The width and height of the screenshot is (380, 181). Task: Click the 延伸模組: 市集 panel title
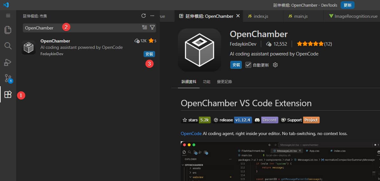[x=35, y=16]
